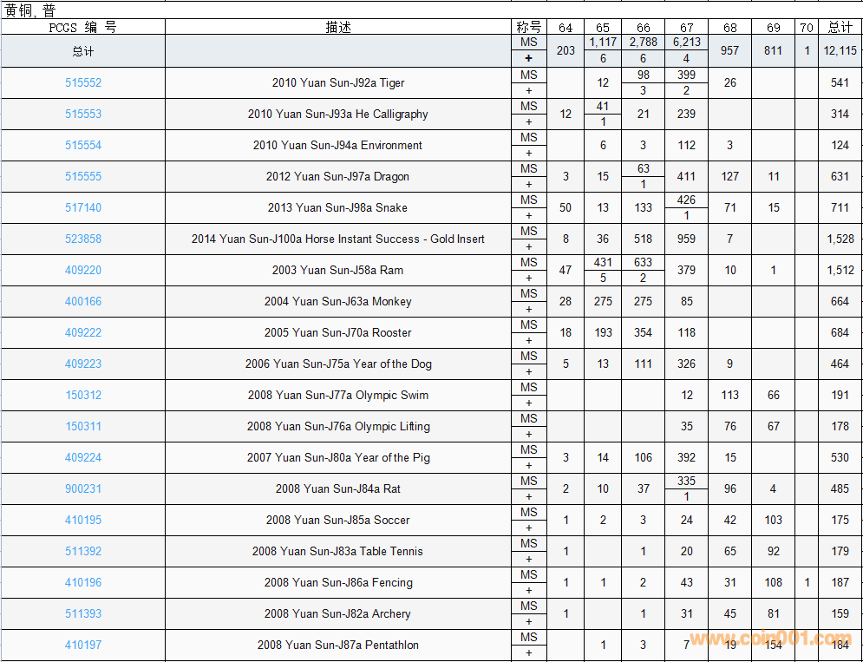Image resolution: width=863 pixels, height=662 pixels.
Task: Click the 总计 column header at right
Action: pyautogui.click(x=840, y=28)
